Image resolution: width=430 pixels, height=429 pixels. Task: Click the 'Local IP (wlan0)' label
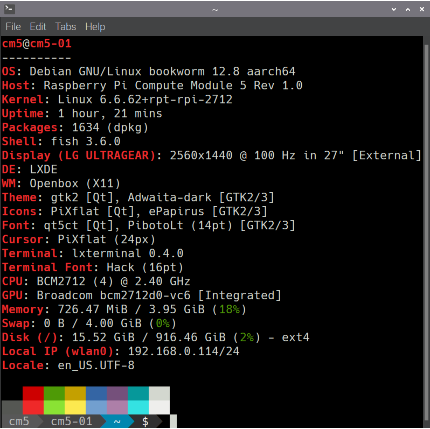point(58,351)
